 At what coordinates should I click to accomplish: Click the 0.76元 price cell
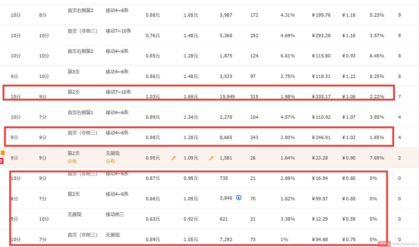point(153,35)
